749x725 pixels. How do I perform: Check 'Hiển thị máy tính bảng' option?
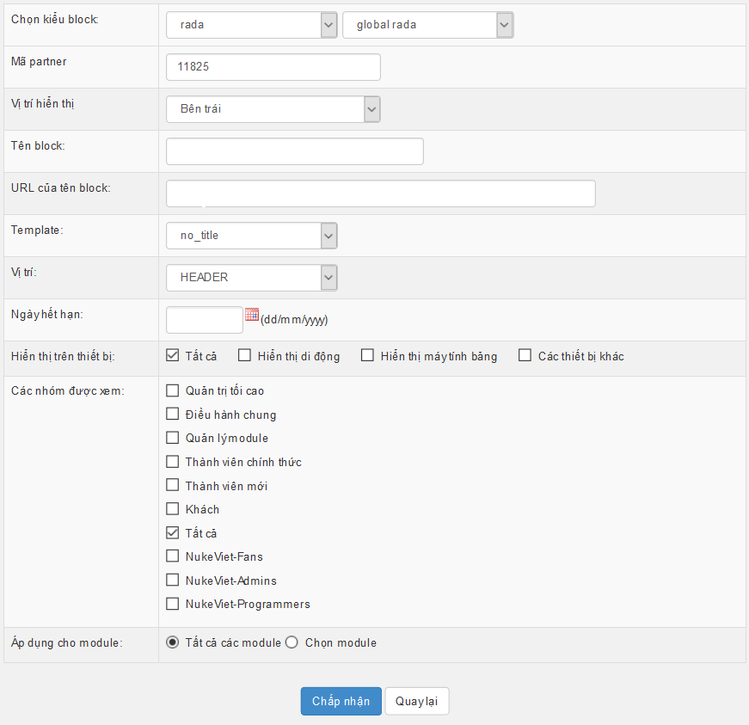367,355
